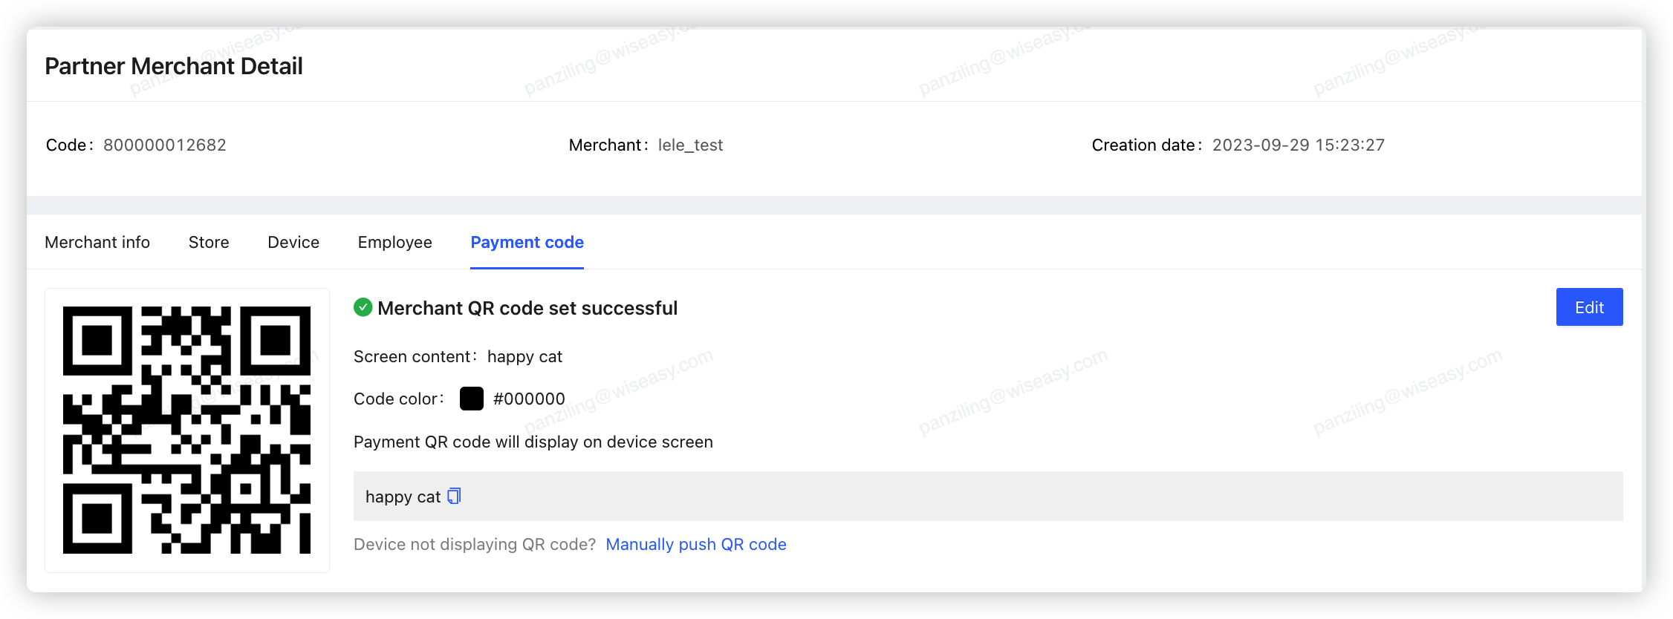Select the Device tab

tap(293, 242)
